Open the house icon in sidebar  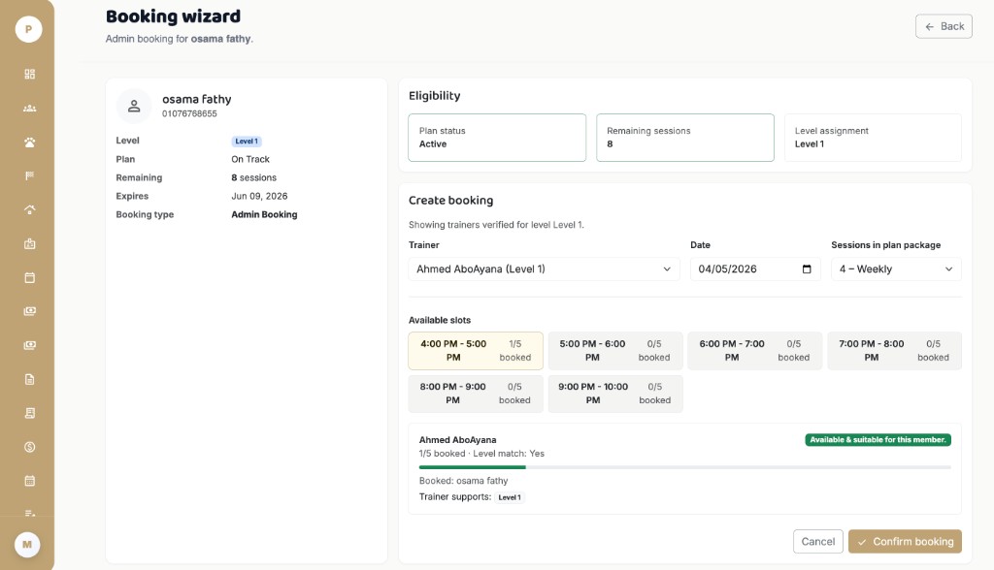(x=29, y=209)
